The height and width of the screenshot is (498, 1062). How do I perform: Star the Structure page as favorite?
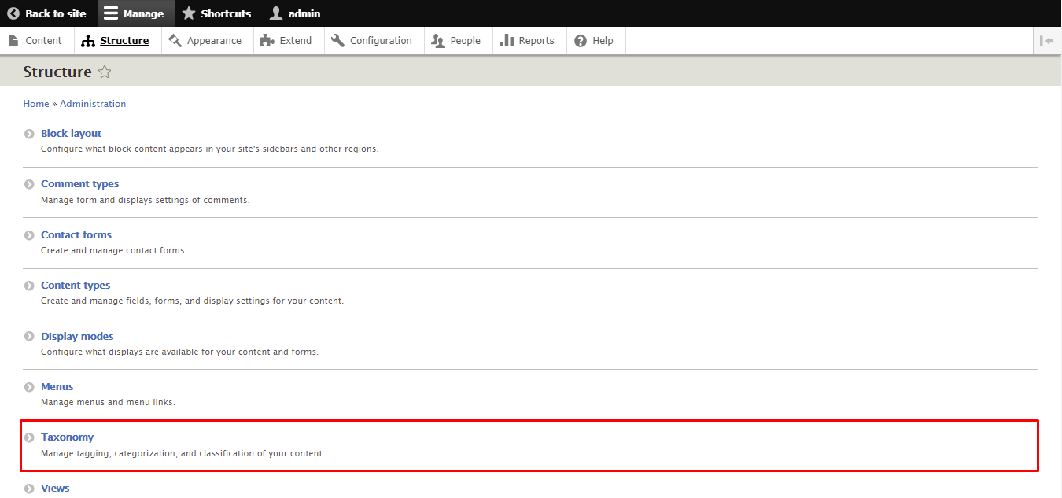(x=105, y=72)
